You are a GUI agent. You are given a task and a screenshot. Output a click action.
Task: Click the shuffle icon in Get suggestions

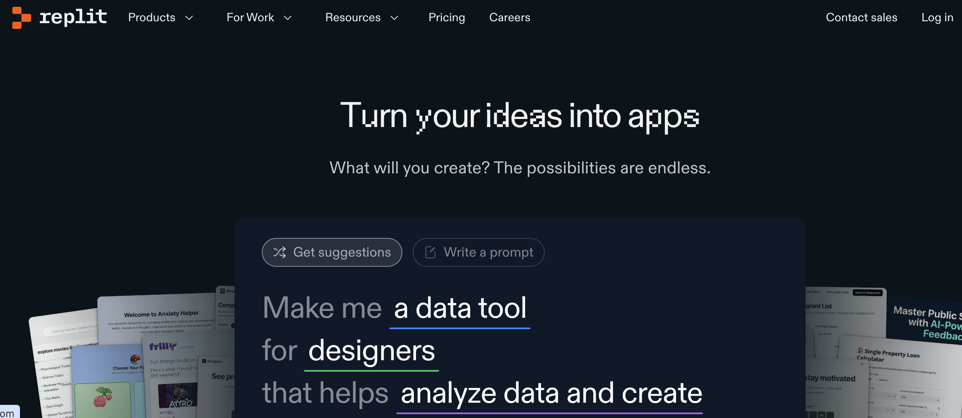pos(280,252)
